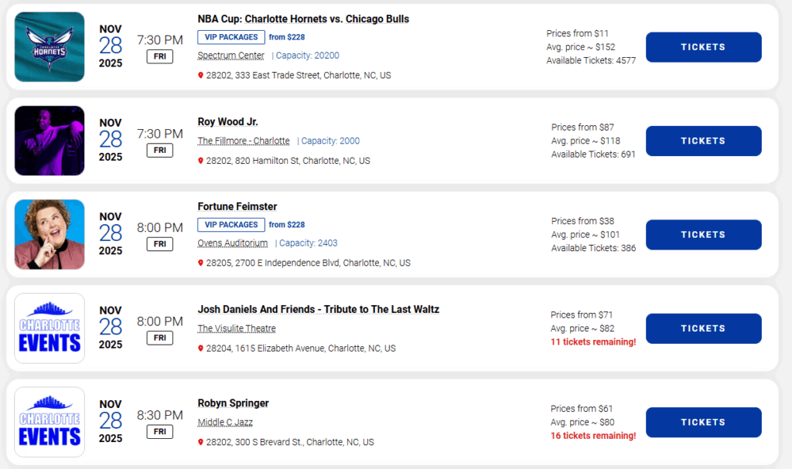Click location pin next to Hamilton St address
The width and height of the screenshot is (792, 469).
tap(200, 161)
